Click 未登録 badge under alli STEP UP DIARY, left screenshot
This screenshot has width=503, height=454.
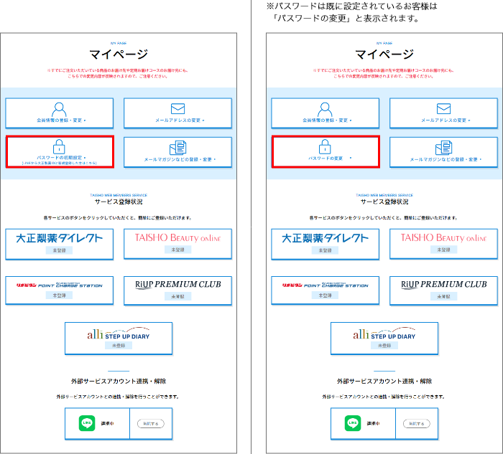pos(119,346)
